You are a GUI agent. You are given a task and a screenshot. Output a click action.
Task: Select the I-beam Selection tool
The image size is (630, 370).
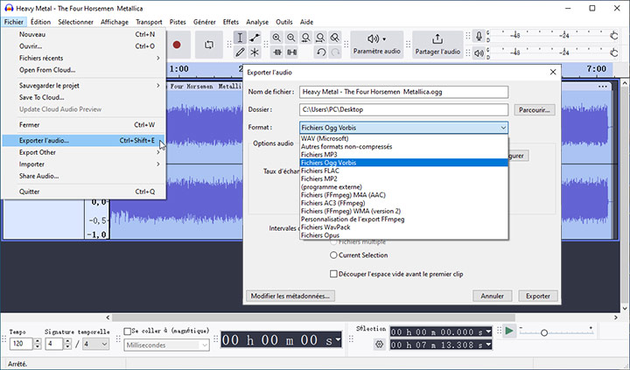241,38
